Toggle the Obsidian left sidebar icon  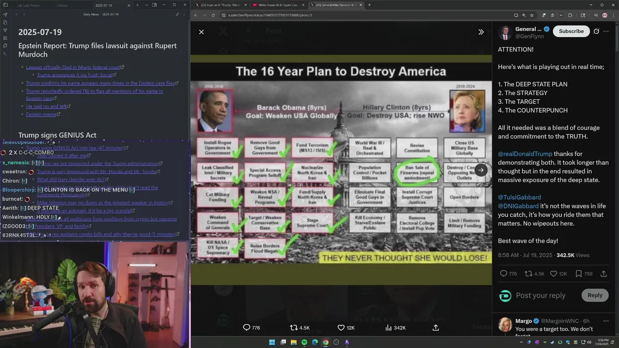point(5,5)
